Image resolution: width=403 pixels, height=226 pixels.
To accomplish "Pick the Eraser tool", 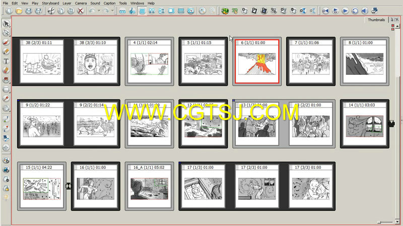I will coord(6,70).
